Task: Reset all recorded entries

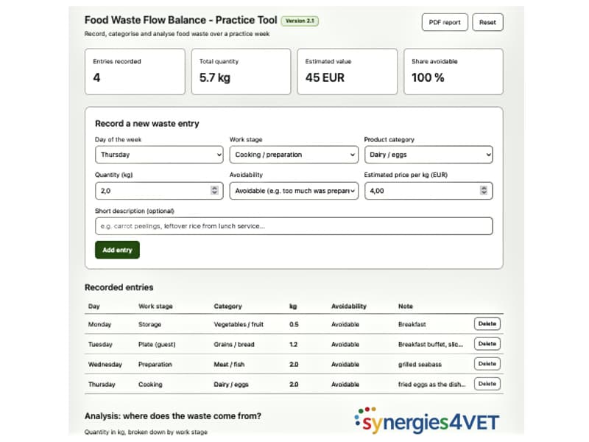Action: coord(487,22)
